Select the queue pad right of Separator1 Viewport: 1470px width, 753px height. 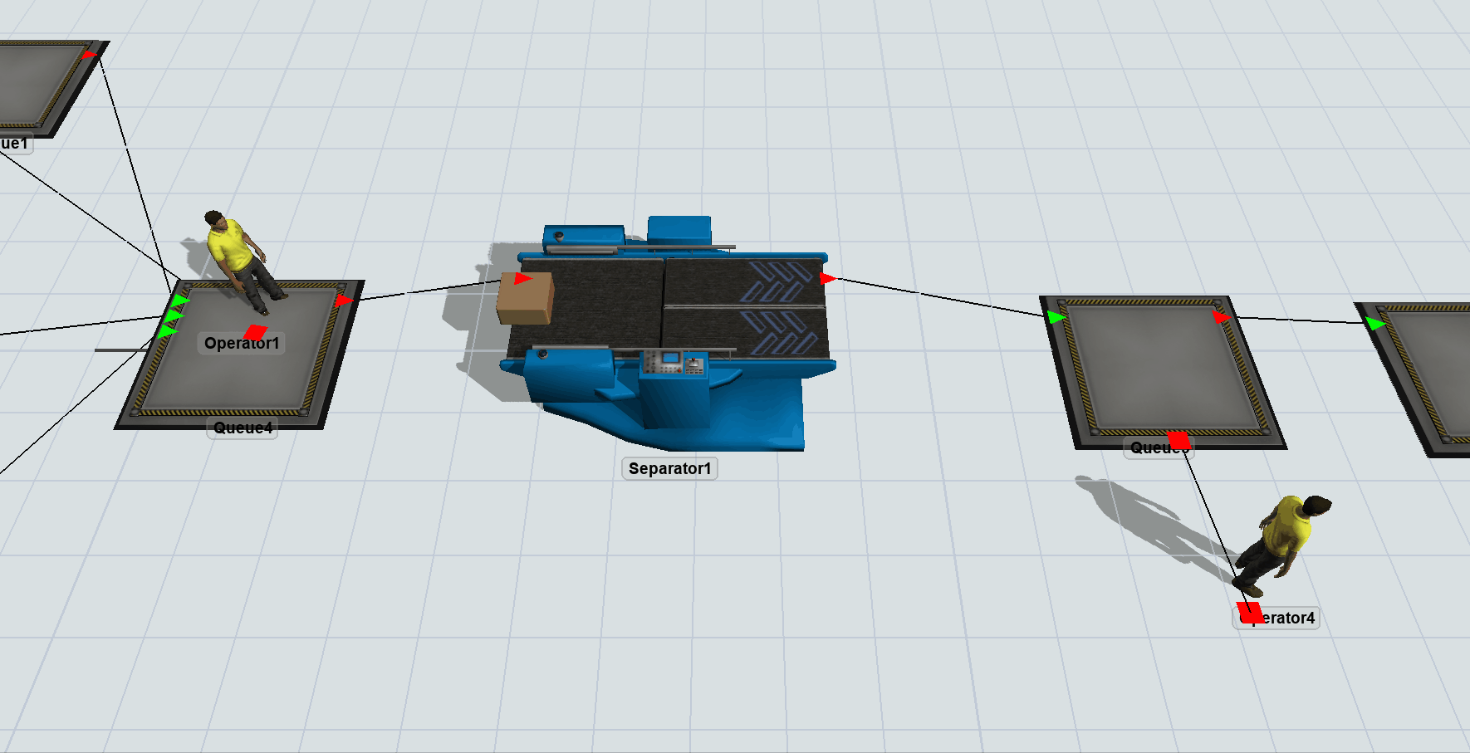(1163, 374)
